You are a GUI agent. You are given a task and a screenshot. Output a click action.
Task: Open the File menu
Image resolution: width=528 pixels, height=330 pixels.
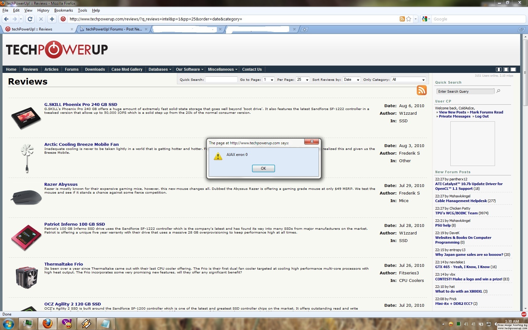pos(5,10)
